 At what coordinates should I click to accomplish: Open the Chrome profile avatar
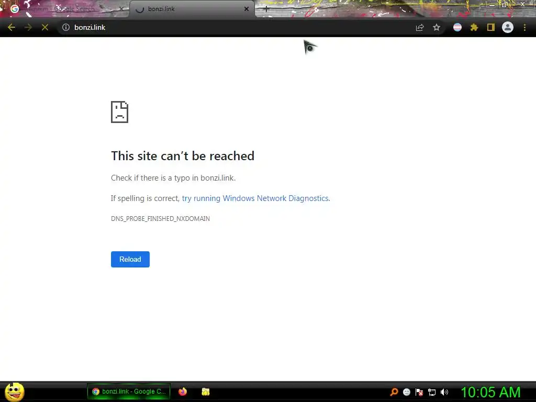pos(508,27)
